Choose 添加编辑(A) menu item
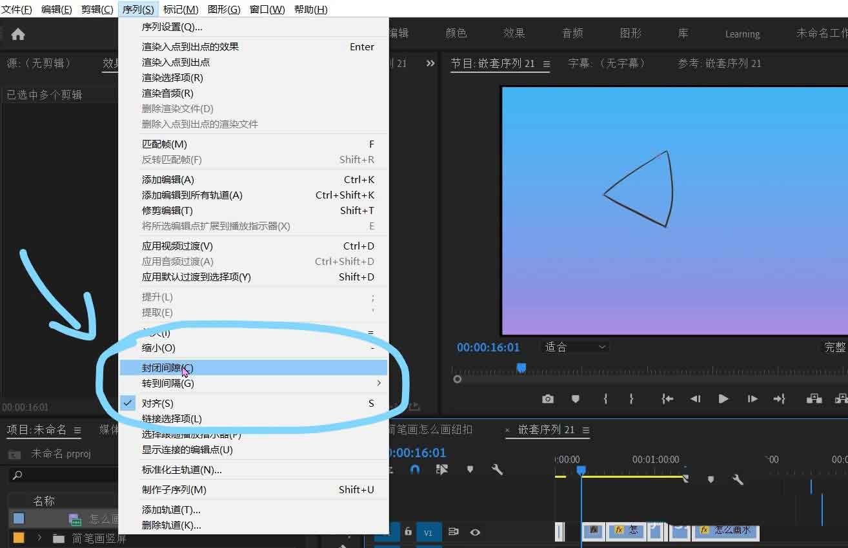Image resolution: width=848 pixels, height=548 pixels. 254,179
